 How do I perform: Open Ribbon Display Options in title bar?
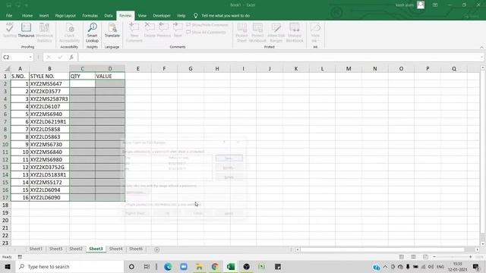click(x=435, y=5)
